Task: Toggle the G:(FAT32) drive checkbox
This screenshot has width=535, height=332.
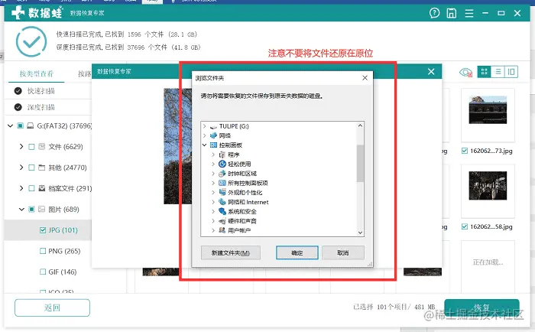Action: tap(20, 125)
